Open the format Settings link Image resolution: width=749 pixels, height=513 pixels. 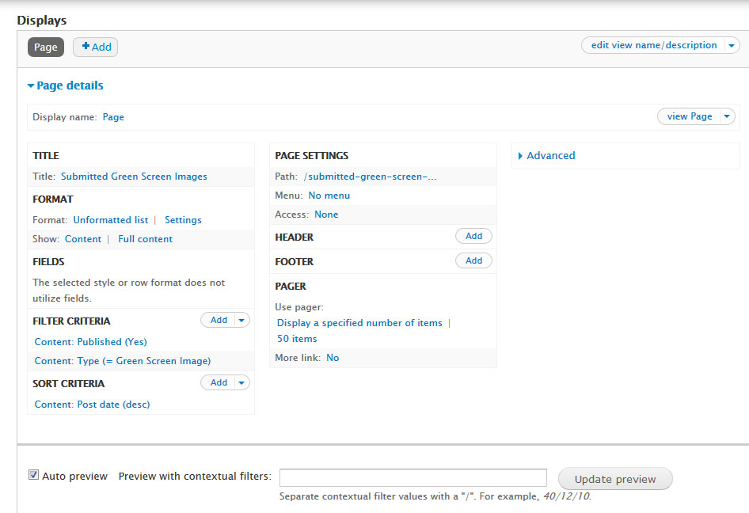click(183, 220)
